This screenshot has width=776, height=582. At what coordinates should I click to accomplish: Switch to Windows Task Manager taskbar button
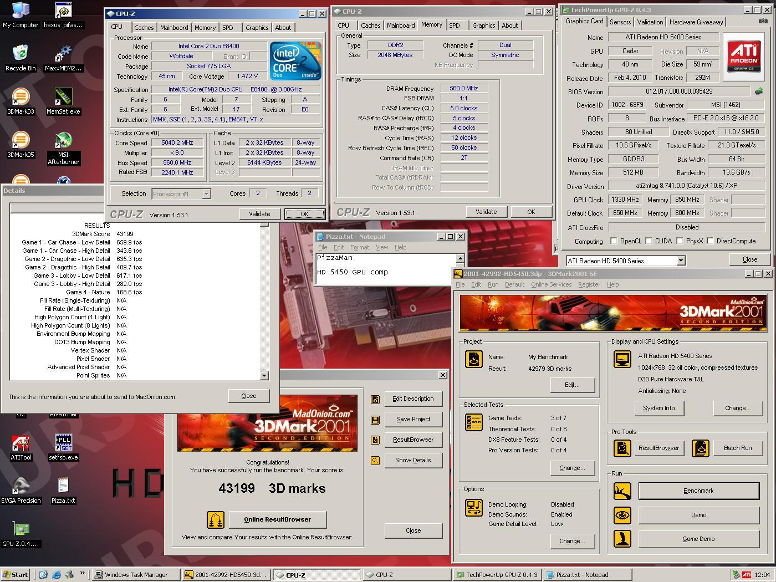tap(136, 575)
